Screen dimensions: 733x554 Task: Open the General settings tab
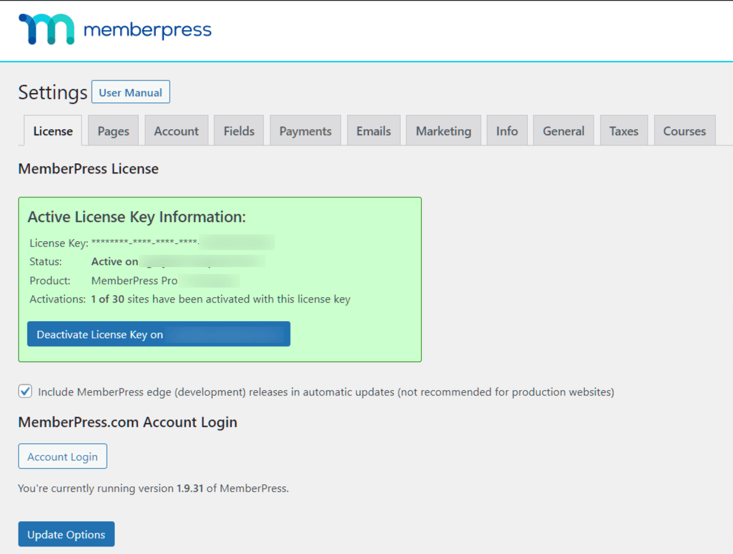pos(563,130)
